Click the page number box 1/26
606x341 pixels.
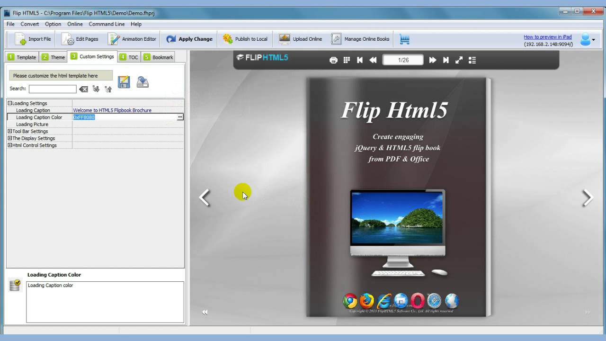[x=403, y=60]
